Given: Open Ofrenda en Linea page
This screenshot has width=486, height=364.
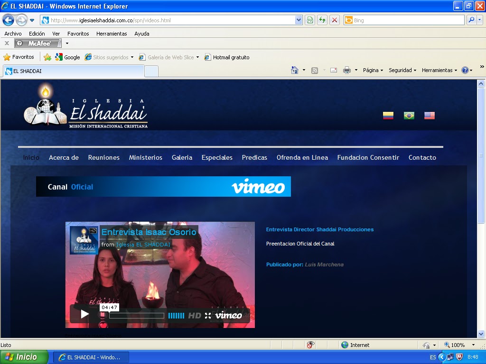Looking at the screenshot, I should click(302, 157).
